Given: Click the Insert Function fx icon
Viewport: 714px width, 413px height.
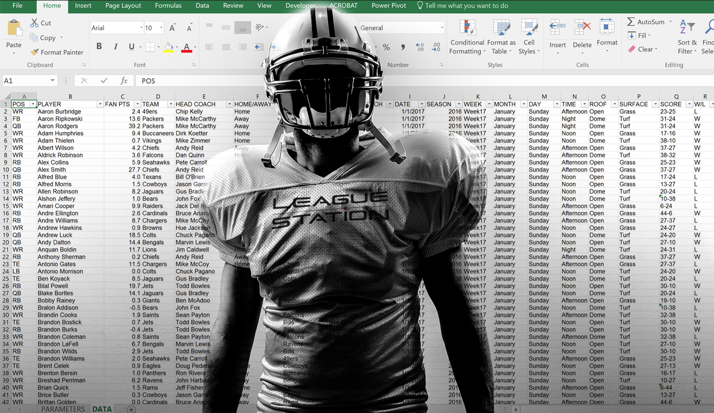Looking at the screenshot, I should point(124,80).
